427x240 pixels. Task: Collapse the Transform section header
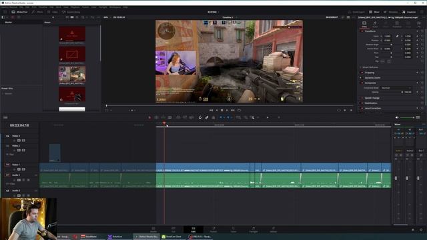click(x=370, y=31)
